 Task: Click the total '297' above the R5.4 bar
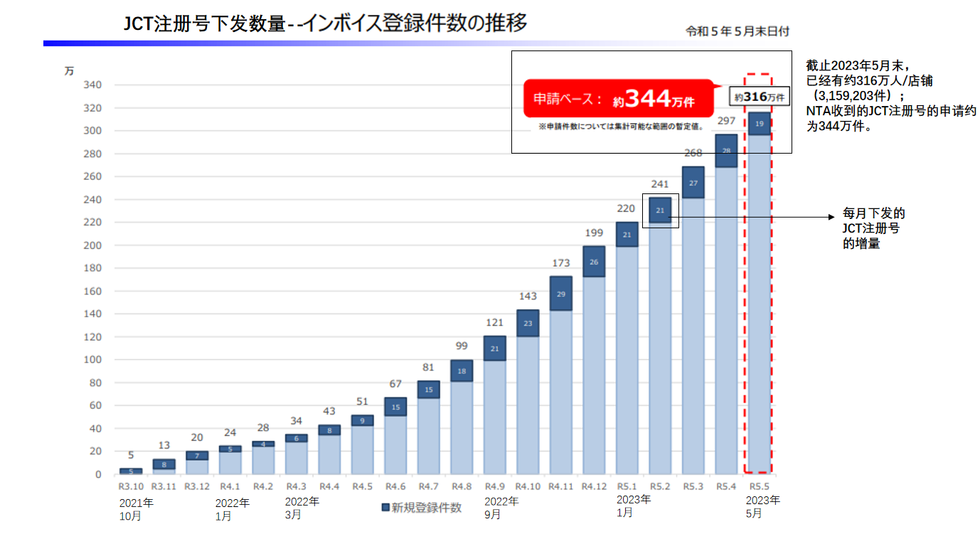(726, 121)
